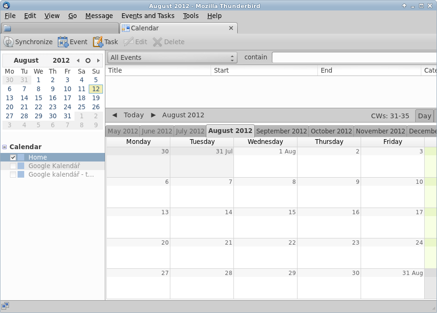Click the Friday 31 Aug day cell
The image size is (437, 313).
pyautogui.click(x=392, y=284)
